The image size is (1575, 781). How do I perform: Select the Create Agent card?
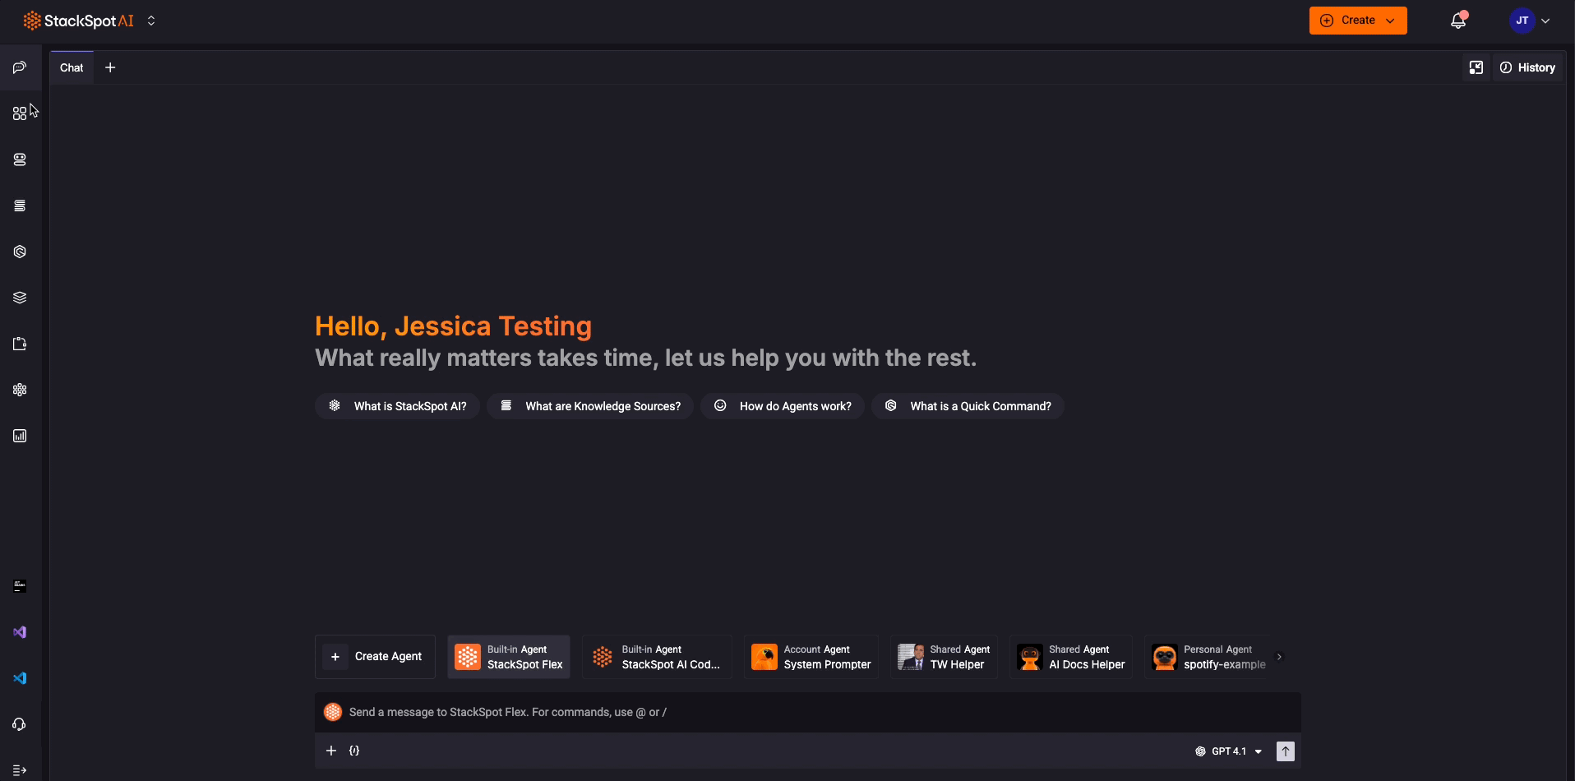pos(374,656)
